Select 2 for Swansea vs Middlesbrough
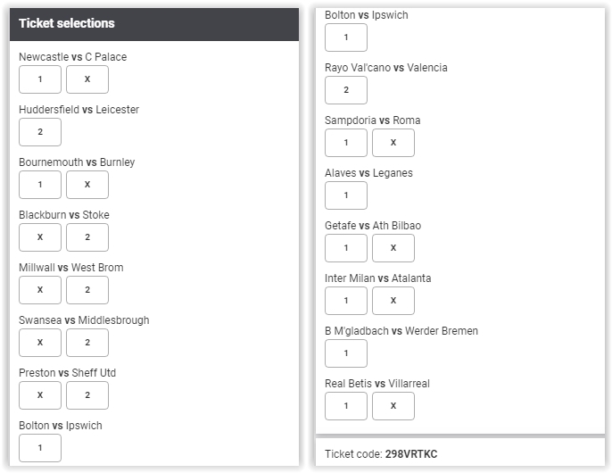Viewport: 612px width, 473px height. click(x=87, y=343)
